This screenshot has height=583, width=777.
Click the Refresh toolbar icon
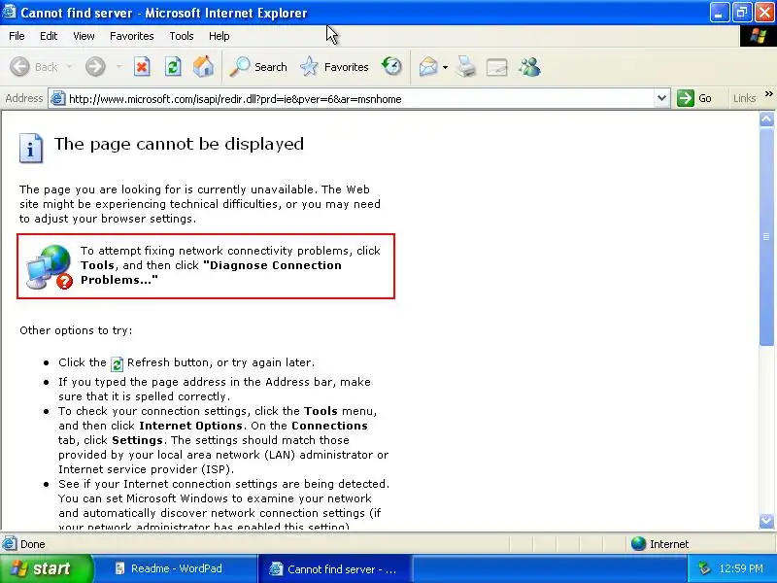tap(173, 66)
